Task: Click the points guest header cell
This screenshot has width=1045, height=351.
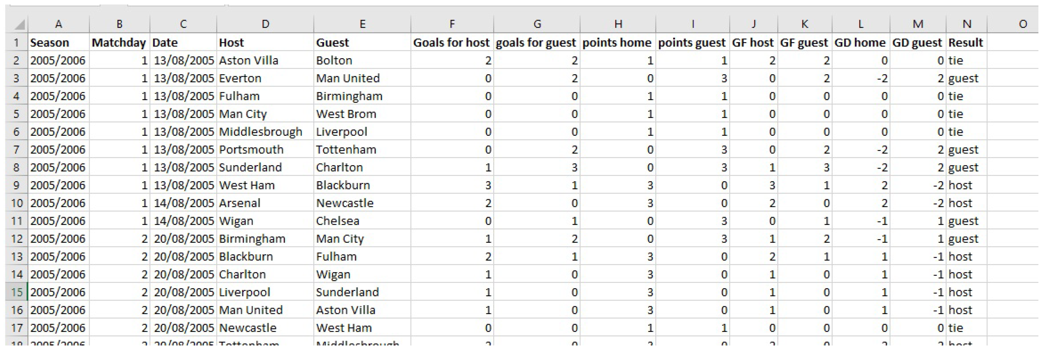Action: (692, 43)
